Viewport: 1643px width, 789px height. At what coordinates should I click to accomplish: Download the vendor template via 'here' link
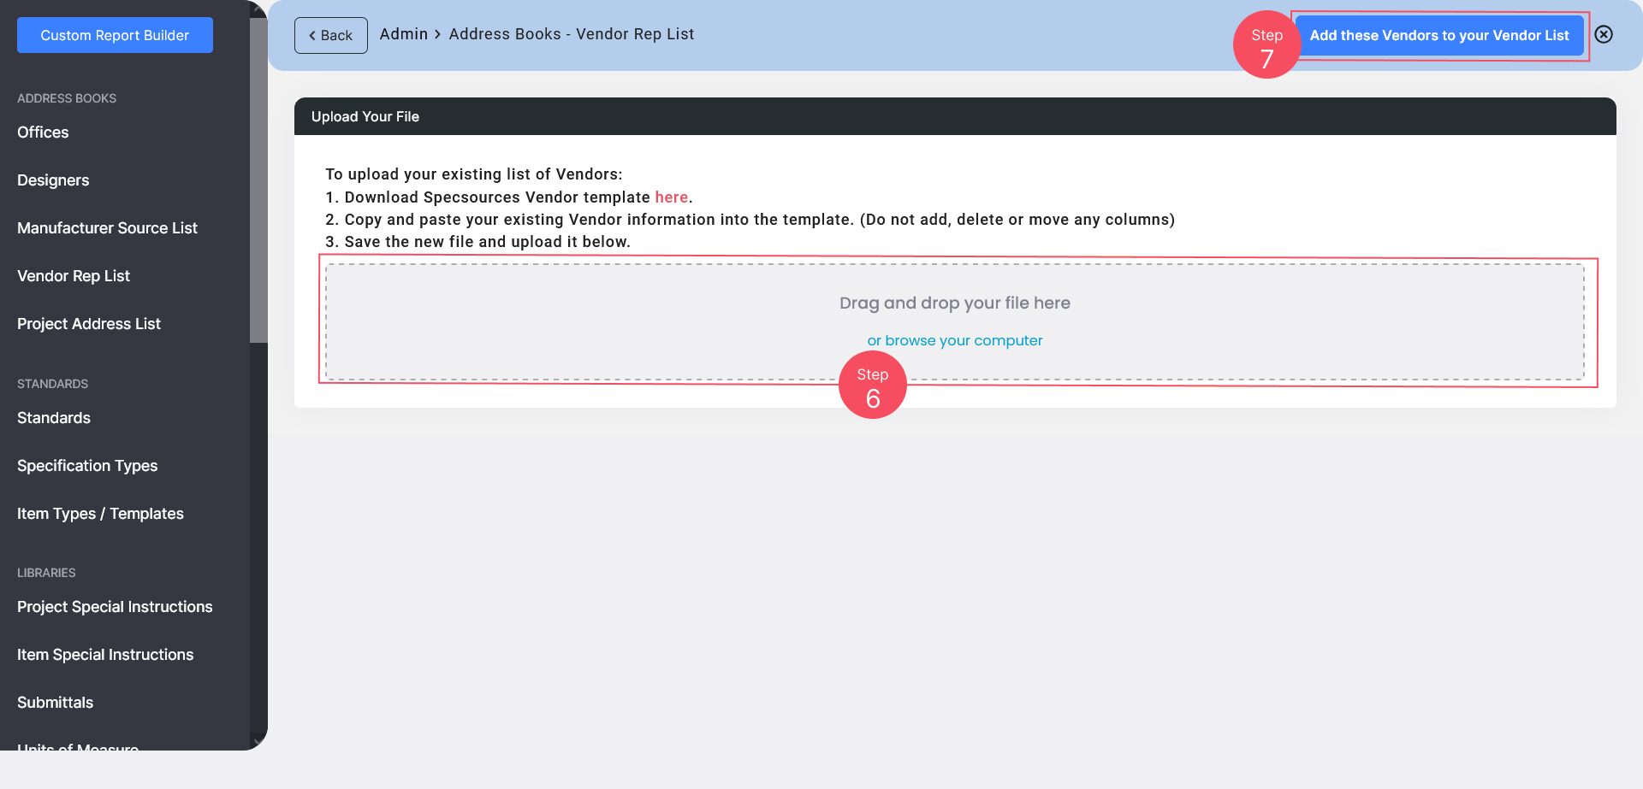coord(672,197)
